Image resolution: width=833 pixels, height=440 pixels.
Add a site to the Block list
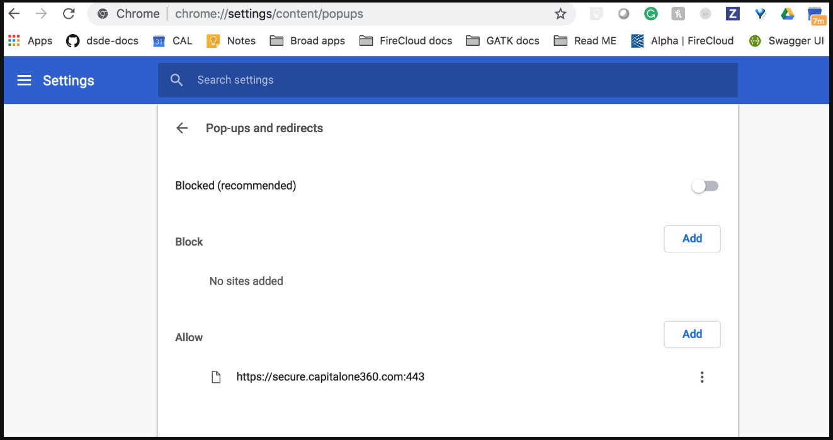tap(692, 239)
